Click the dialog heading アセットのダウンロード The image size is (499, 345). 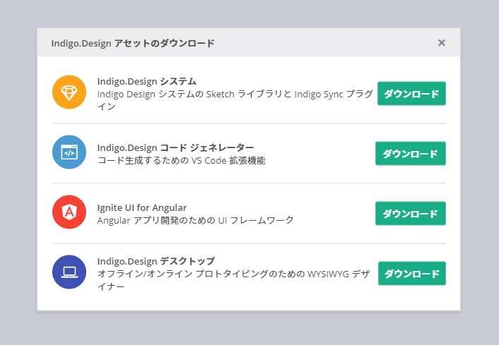pyautogui.click(x=133, y=43)
